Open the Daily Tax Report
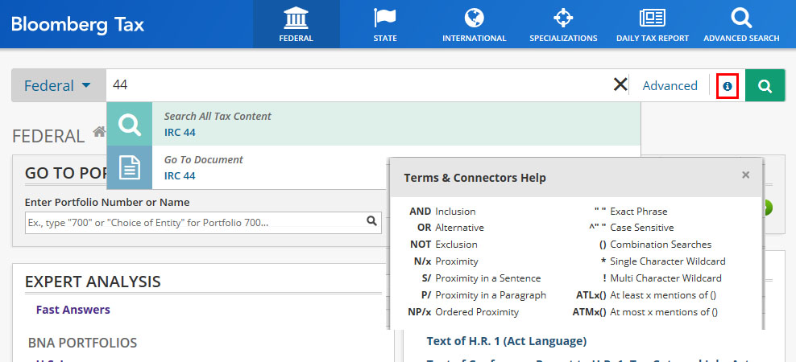This screenshot has height=362, width=796. (653, 24)
